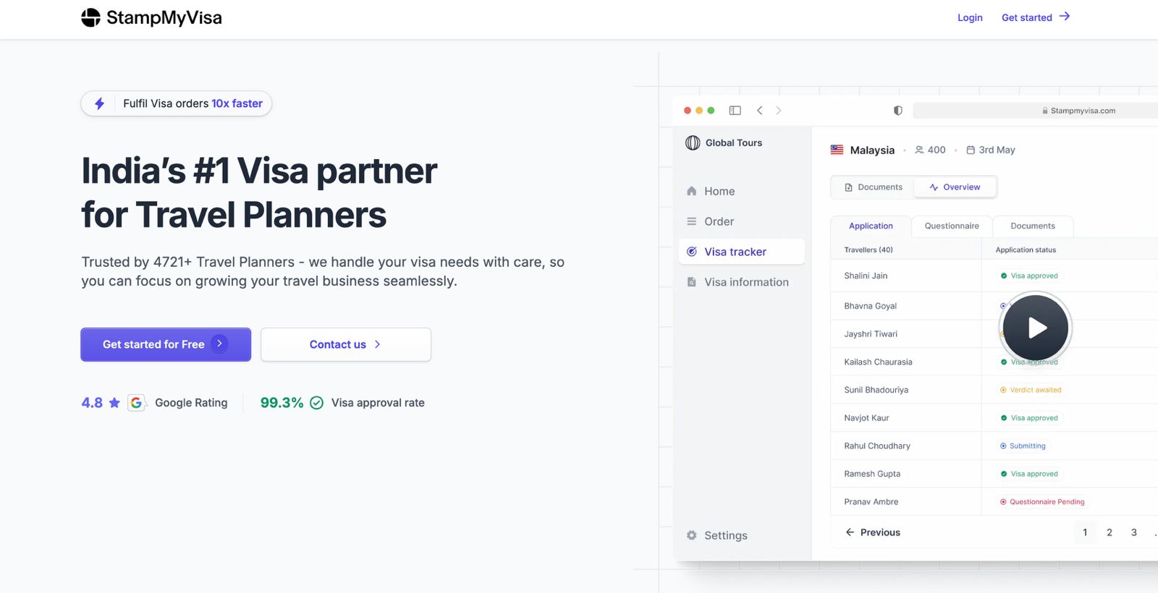Click the lightning bolt icon in the badge
The width and height of the screenshot is (1158, 593).
point(100,103)
